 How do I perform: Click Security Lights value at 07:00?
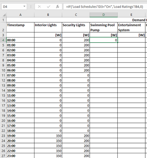pyautogui.click(x=76, y=75)
